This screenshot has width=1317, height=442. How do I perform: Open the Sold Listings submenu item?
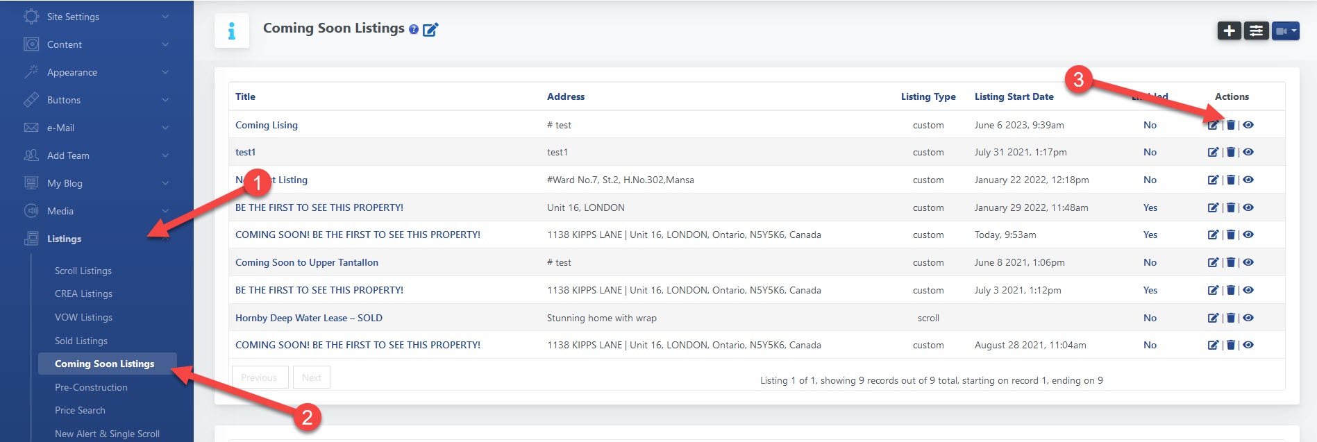81,341
